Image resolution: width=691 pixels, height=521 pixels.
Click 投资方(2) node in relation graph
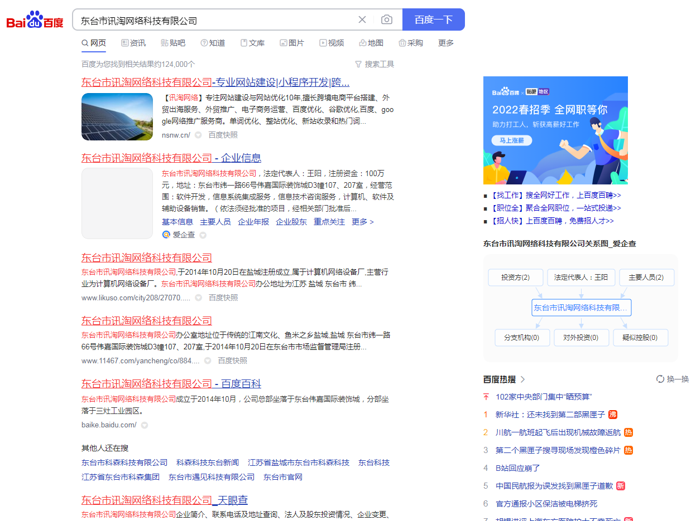click(x=515, y=277)
